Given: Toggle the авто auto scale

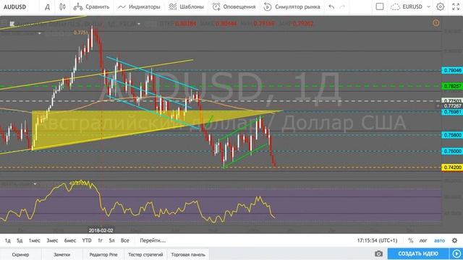Looking at the screenshot, I should 439,240.
